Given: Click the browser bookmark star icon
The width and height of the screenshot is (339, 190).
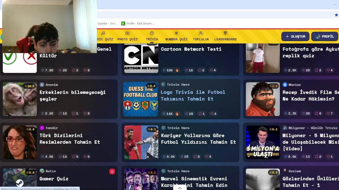Looking at the screenshot, I should tap(336, 15).
